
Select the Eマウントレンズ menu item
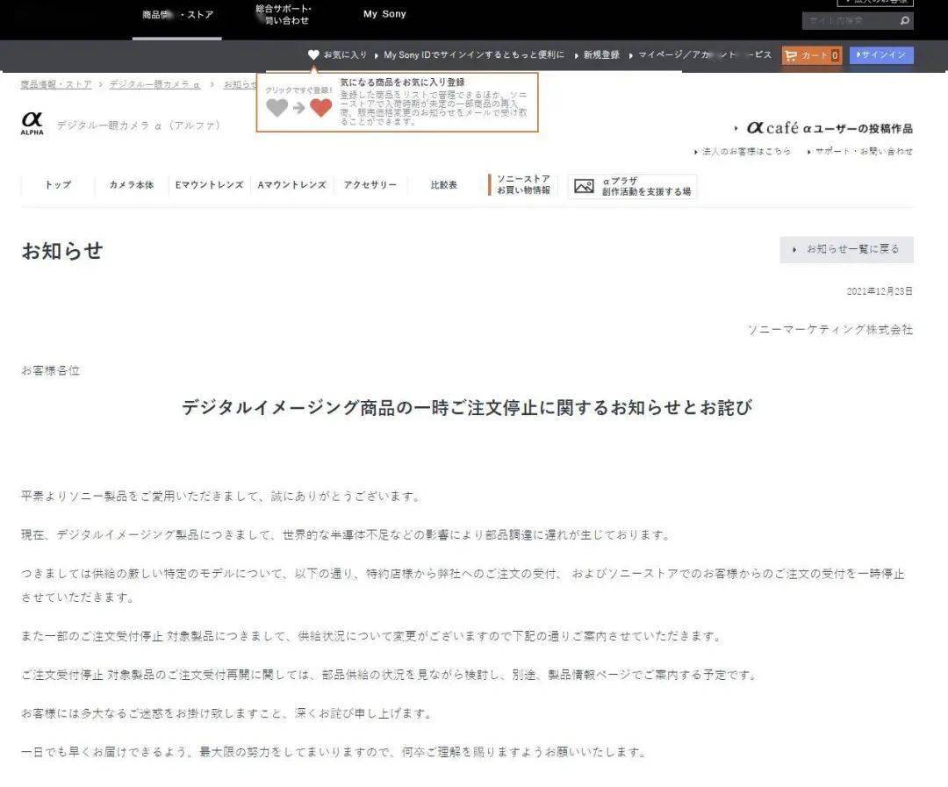tap(209, 185)
